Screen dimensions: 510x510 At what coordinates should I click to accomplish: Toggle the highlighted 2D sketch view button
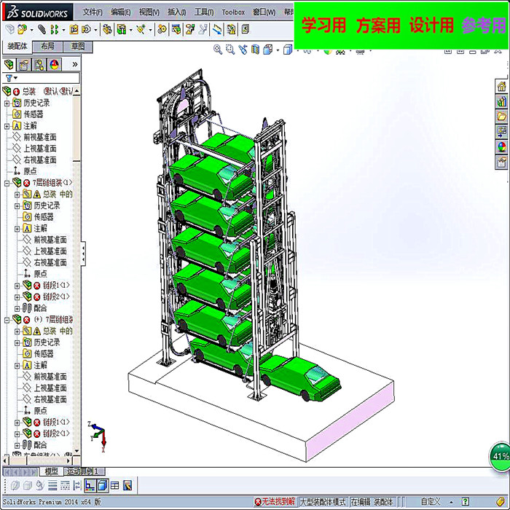[x=90, y=486]
